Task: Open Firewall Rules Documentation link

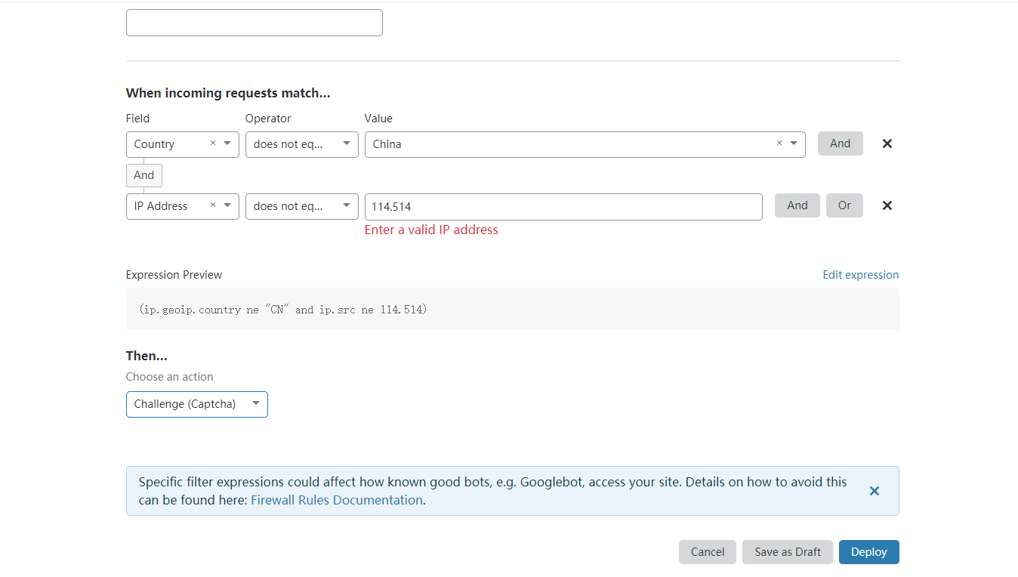Action: 337,500
